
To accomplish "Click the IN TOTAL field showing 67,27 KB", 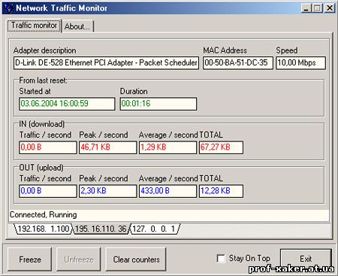I will [221, 147].
